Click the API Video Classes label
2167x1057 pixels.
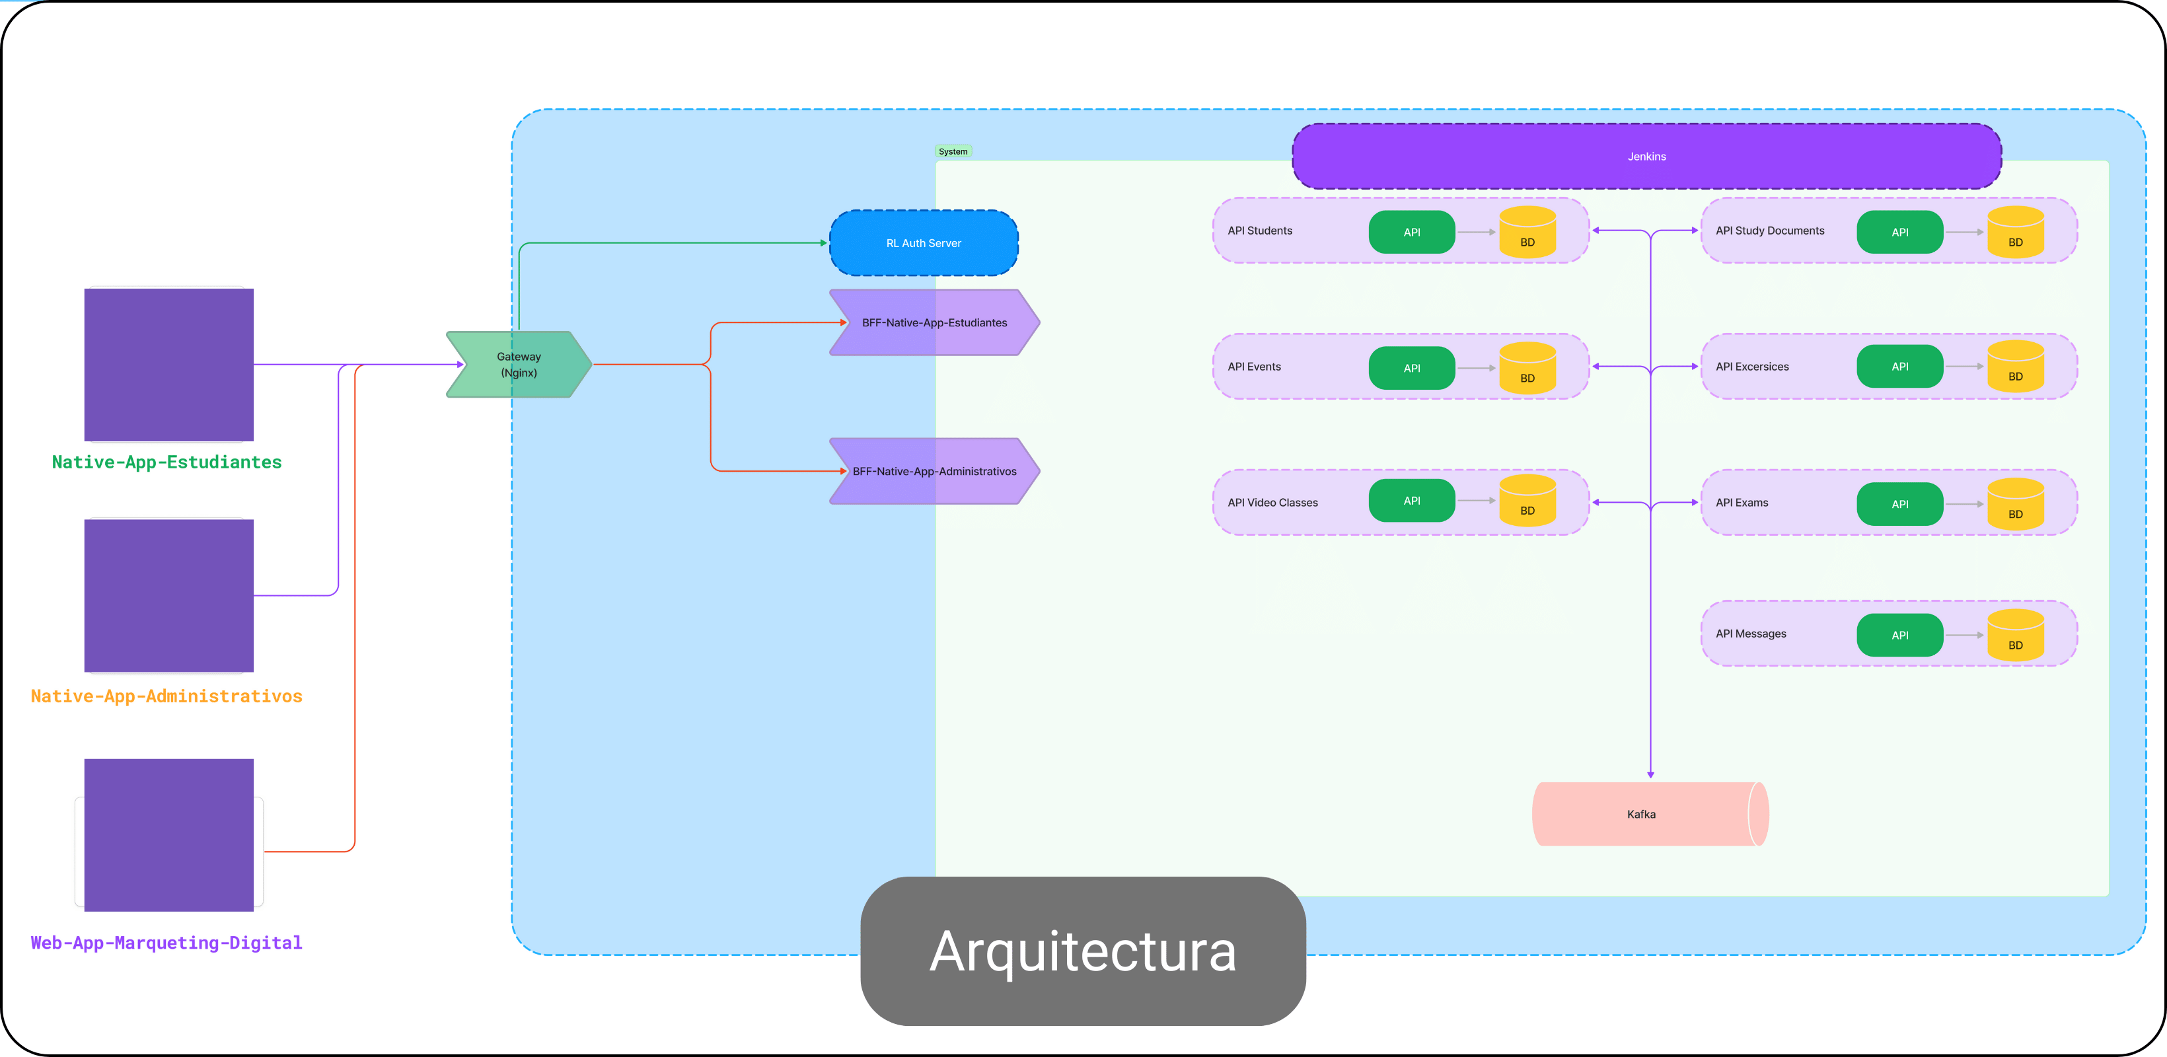coord(1272,503)
